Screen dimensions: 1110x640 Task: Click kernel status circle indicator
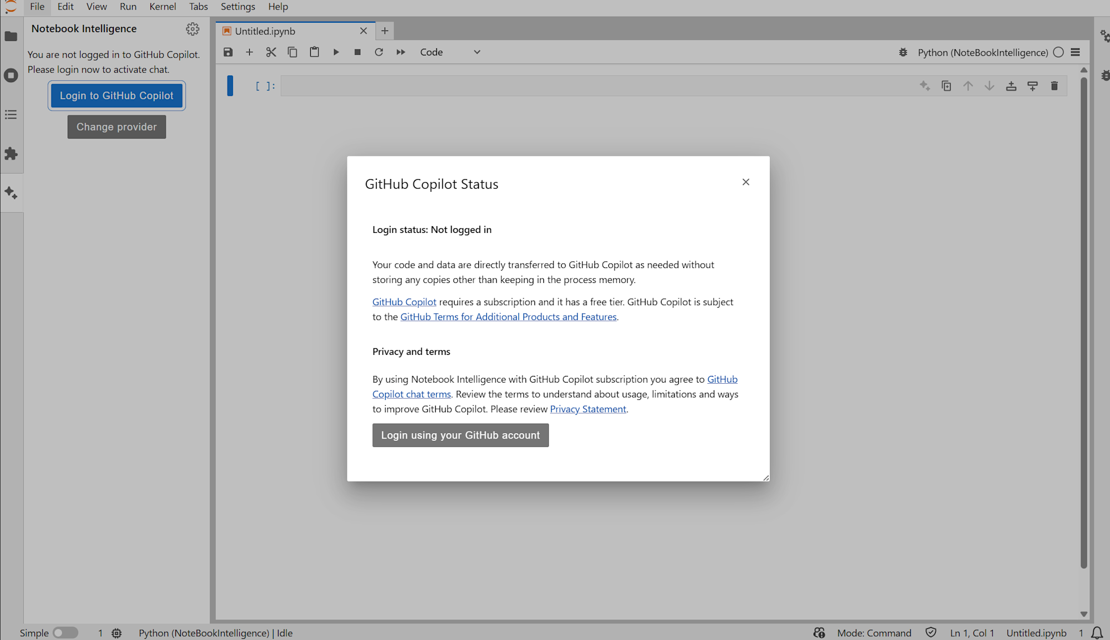(x=1058, y=52)
